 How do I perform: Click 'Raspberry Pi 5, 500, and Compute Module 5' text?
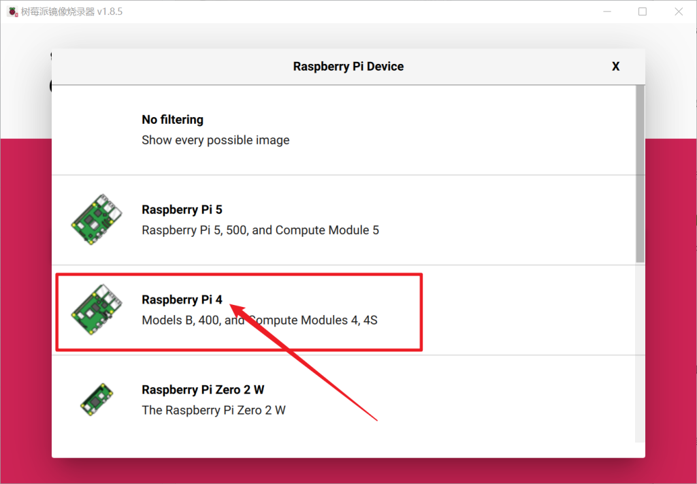(261, 230)
